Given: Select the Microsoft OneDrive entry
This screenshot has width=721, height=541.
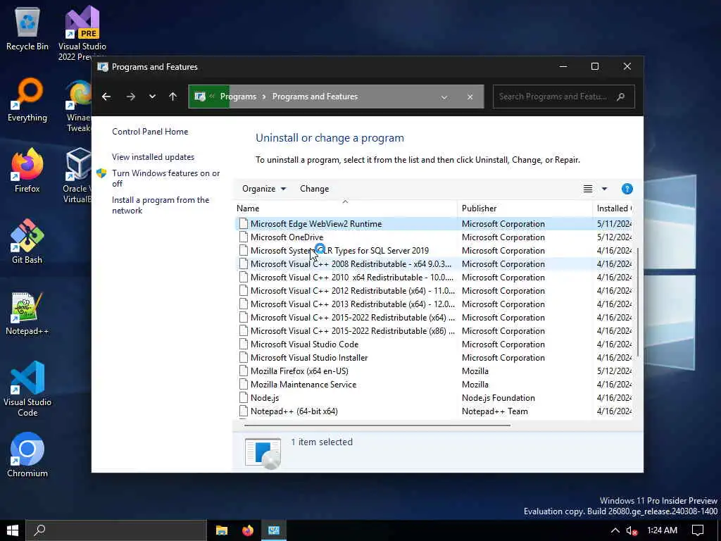Looking at the screenshot, I should [434, 237].
